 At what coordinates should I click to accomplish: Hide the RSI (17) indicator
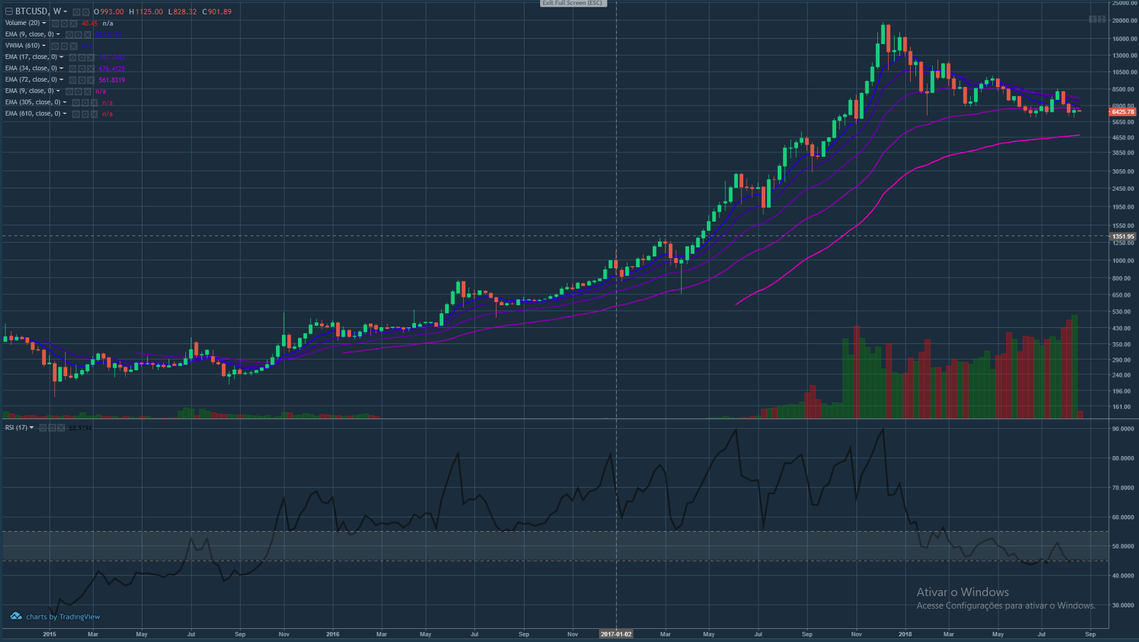click(x=42, y=428)
